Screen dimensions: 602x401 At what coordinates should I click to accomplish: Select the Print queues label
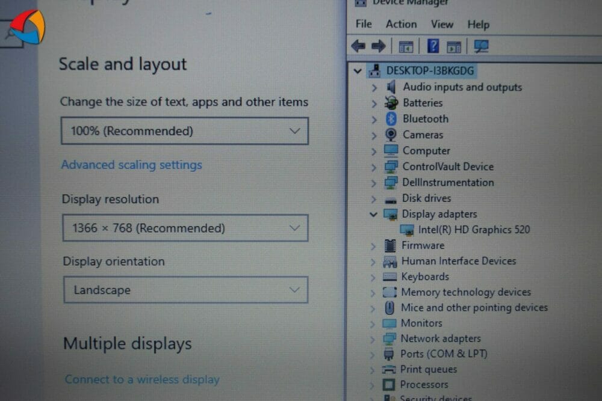pos(429,369)
